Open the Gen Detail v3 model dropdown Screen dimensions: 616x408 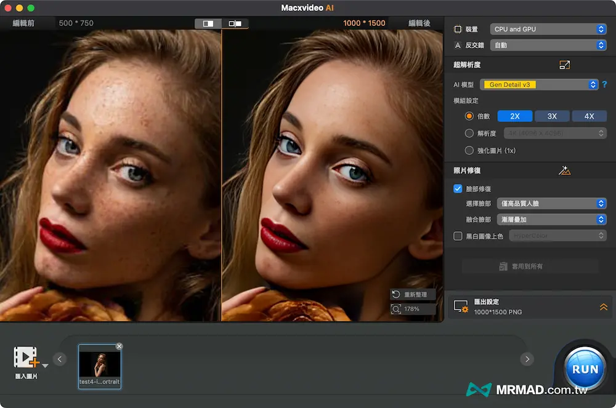(541, 85)
